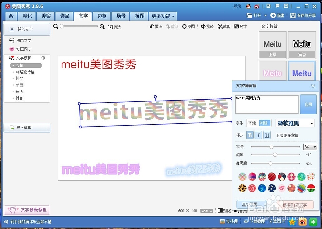
Task: Click the 下载更多字体 link
Action: point(287,135)
